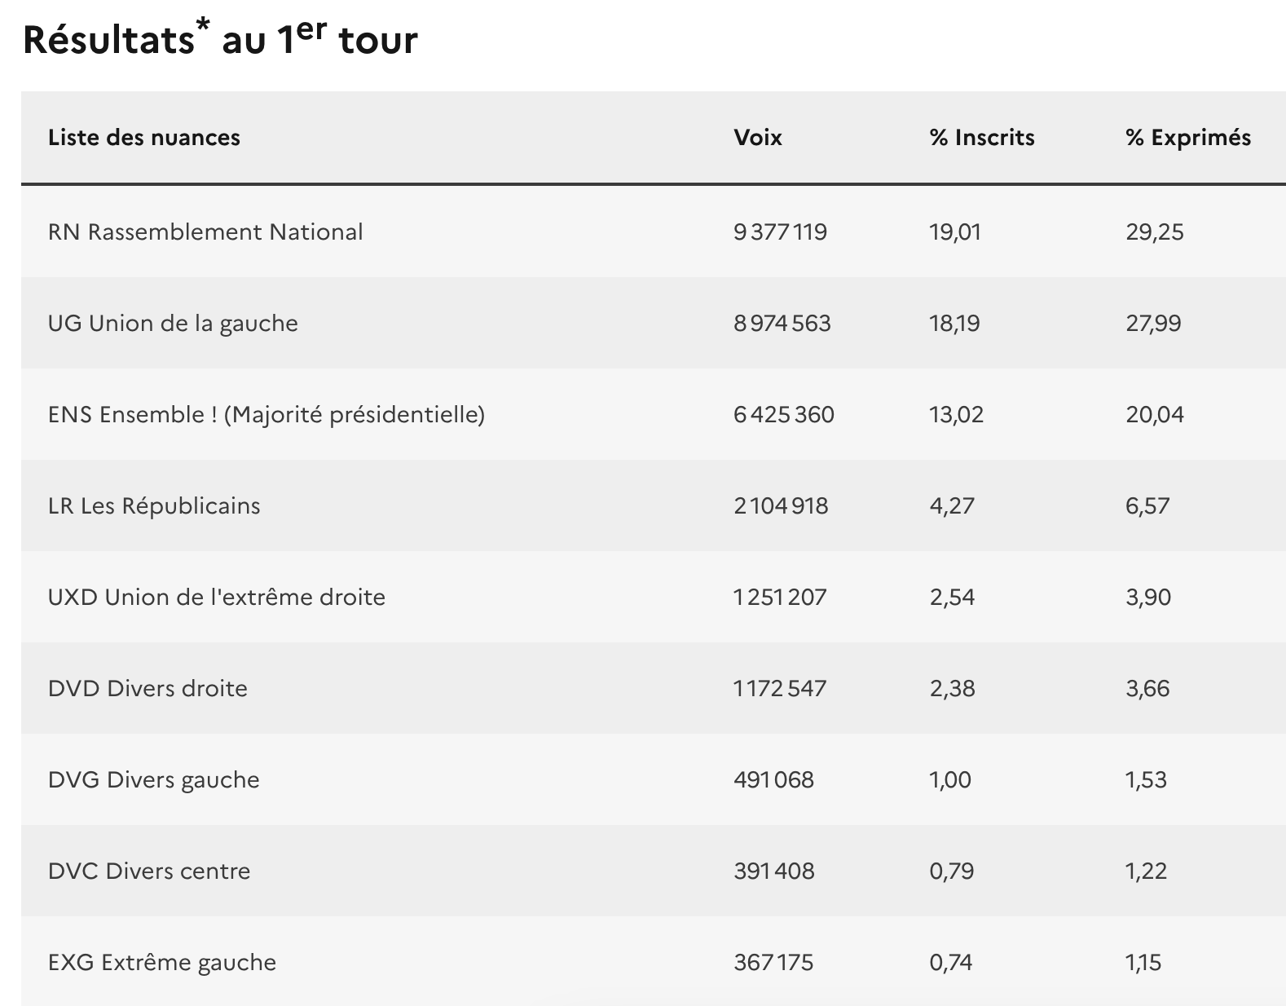Viewport: 1286px width, 1006px height.
Task: Click UXD Union de l'extrême droite label
Action: (x=217, y=597)
